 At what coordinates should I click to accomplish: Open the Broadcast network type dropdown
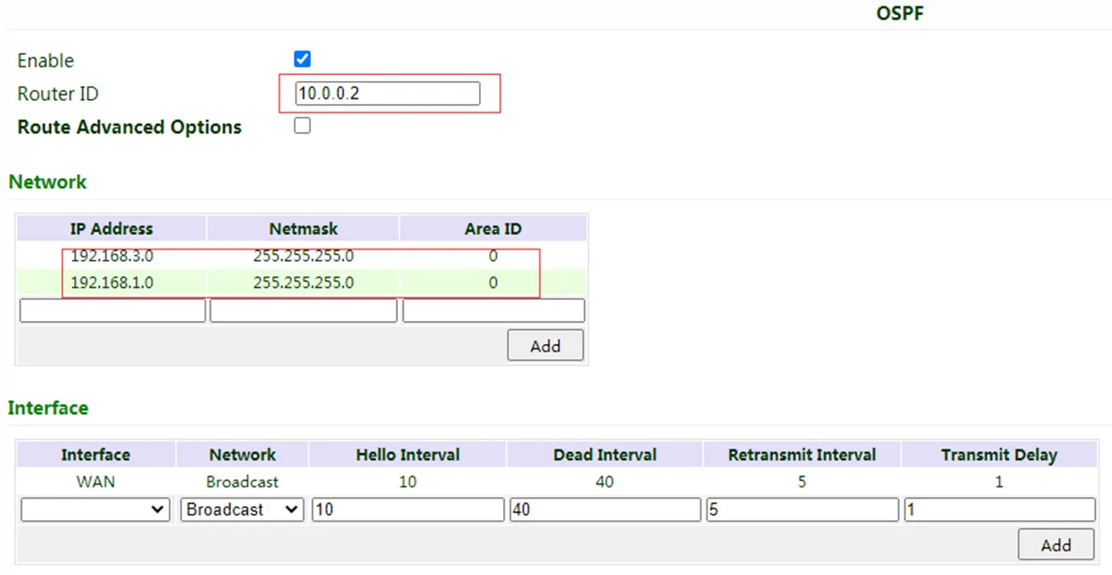click(x=242, y=509)
